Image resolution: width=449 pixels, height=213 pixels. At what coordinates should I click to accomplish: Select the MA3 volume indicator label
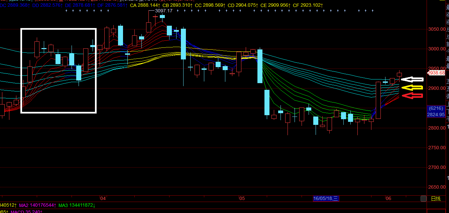[77, 205]
